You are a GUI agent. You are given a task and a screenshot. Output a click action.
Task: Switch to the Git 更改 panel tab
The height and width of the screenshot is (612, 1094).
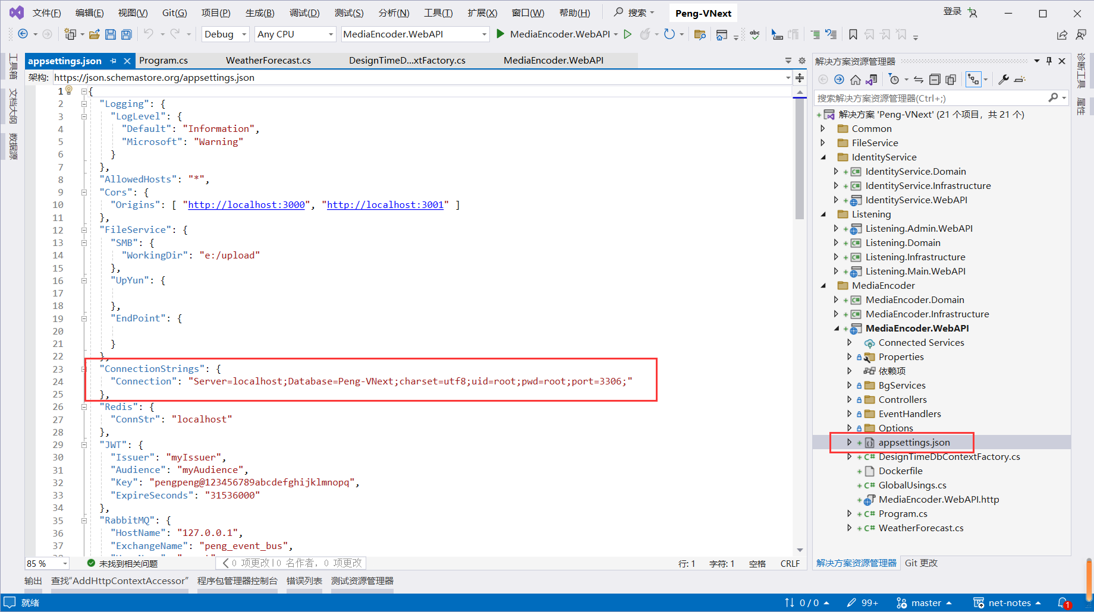point(921,563)
